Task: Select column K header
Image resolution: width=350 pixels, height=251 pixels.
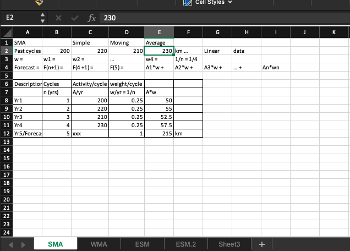Action: [x=333, y=32]
